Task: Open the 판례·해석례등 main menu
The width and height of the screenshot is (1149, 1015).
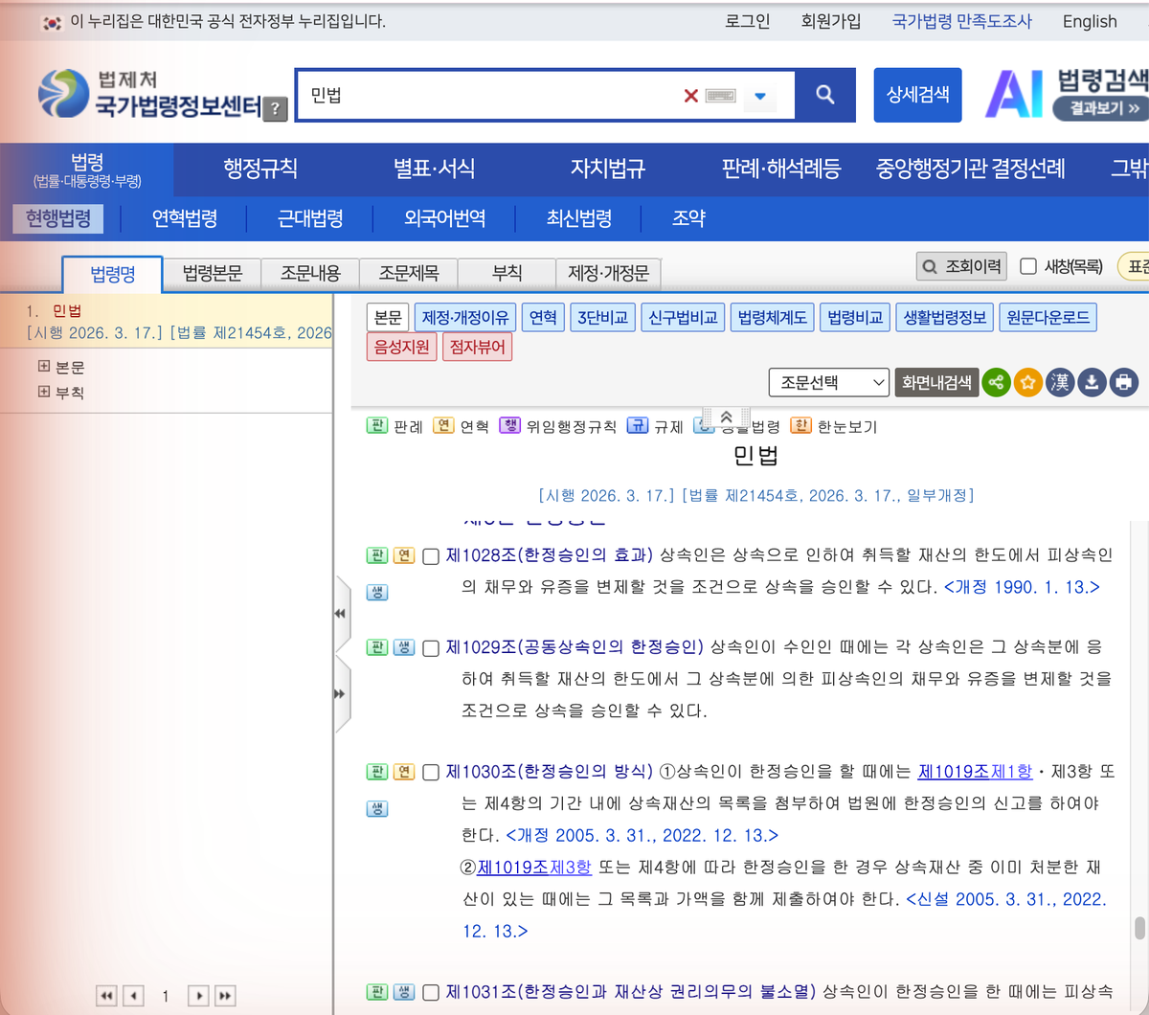Action: [x=781, y=169]
